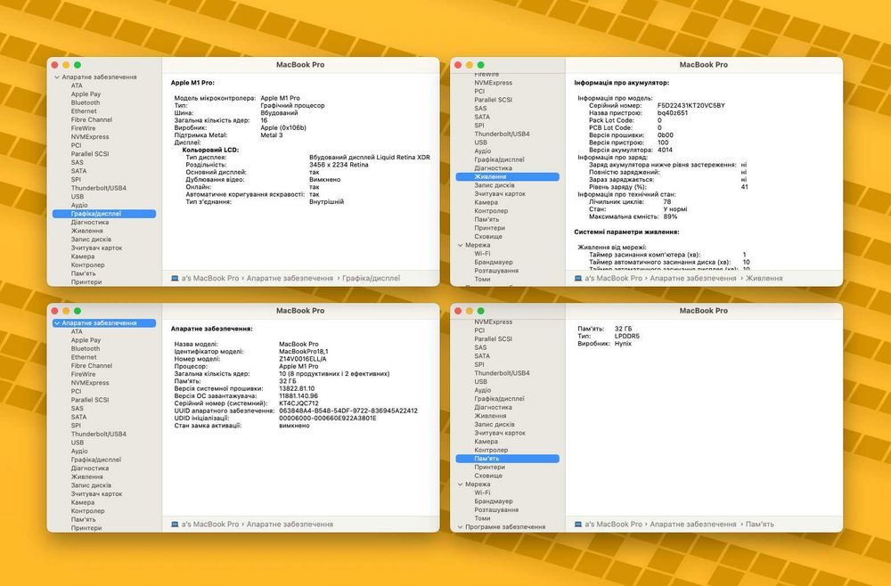Image resolution: width=891 pixels, height=586 pixels.
Task: Collapse Мережа group in the Пам'ять window
Action: coord(461,484)
